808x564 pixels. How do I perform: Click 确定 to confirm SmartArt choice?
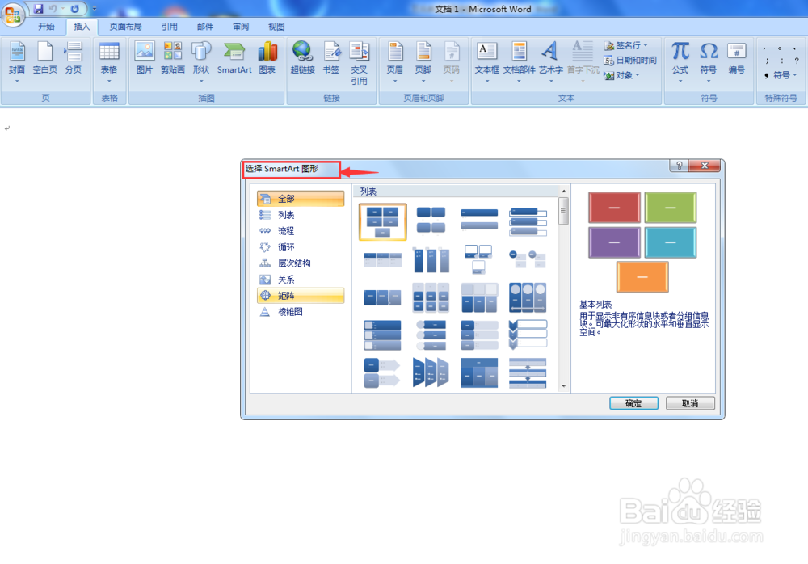[x=633, y=403]
